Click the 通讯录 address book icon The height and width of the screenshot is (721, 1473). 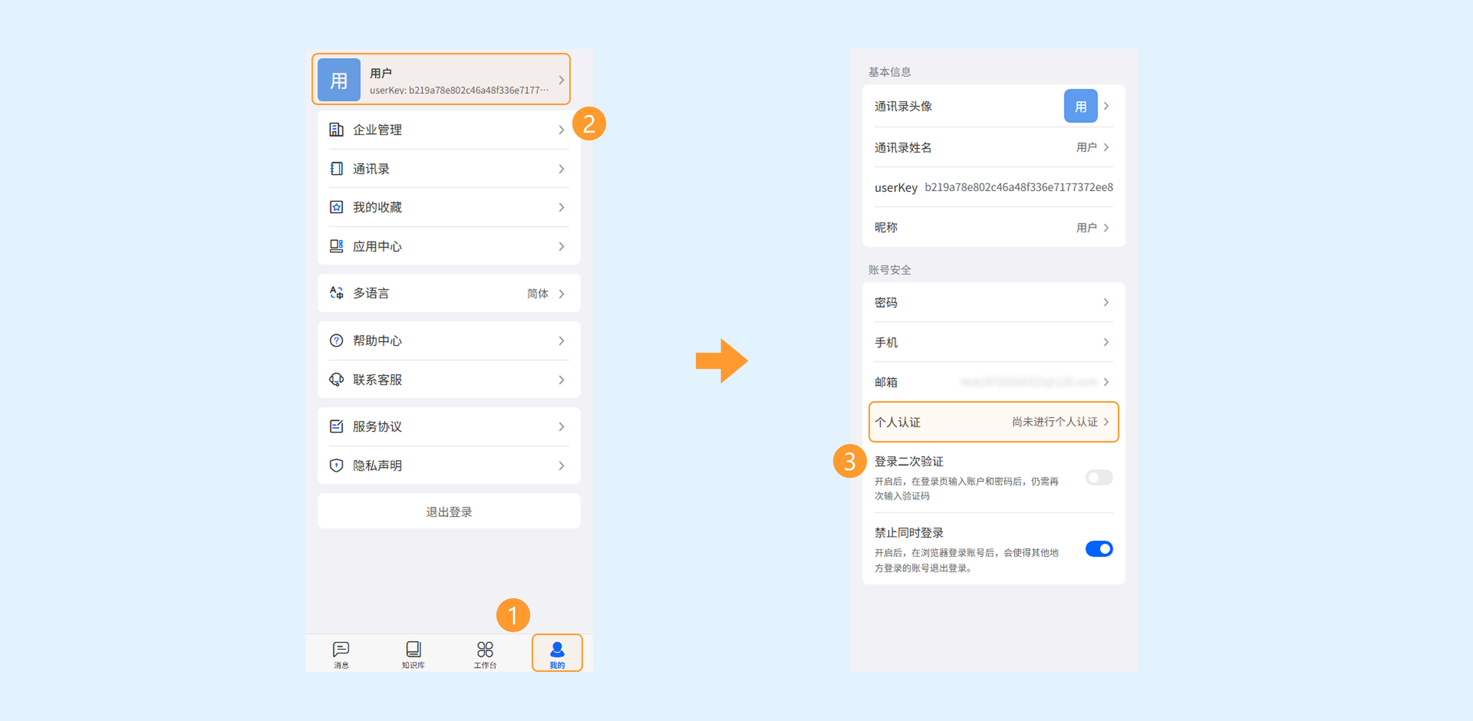[x=336, y=169]
